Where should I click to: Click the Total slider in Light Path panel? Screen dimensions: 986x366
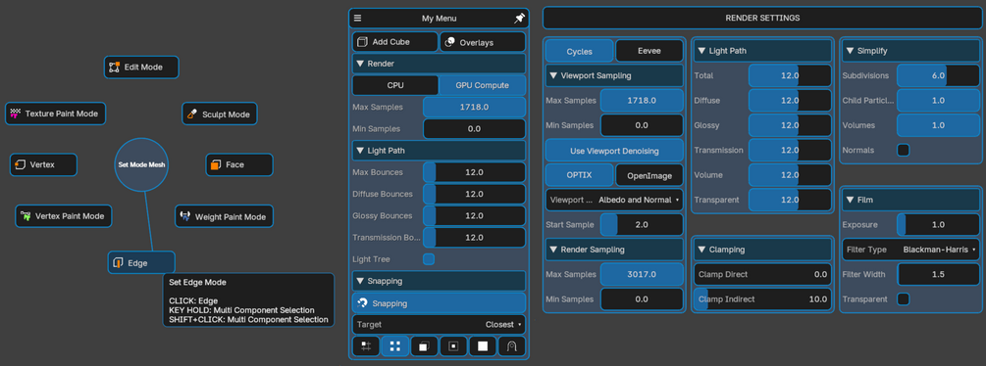(790, 75)
